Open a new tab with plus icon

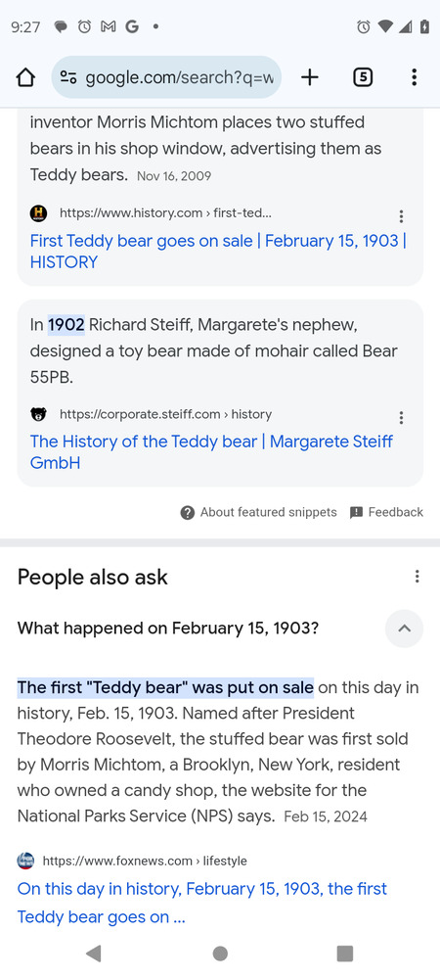click(x=310, y=77)
